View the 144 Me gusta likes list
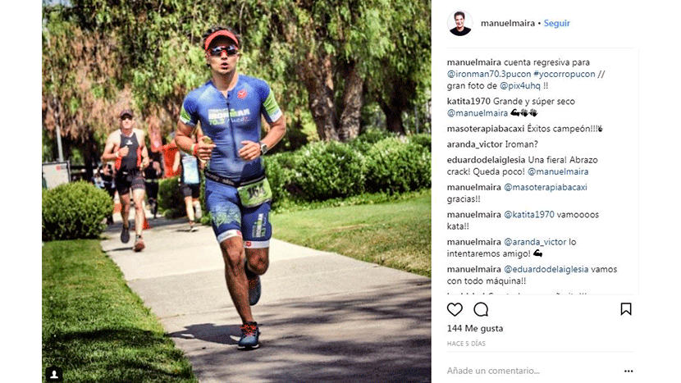 [x=475, y=329]
